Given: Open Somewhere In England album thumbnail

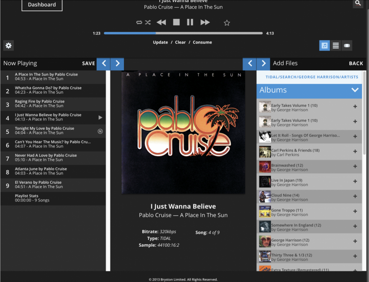Looking at the screenshot, I should (265, 227).
